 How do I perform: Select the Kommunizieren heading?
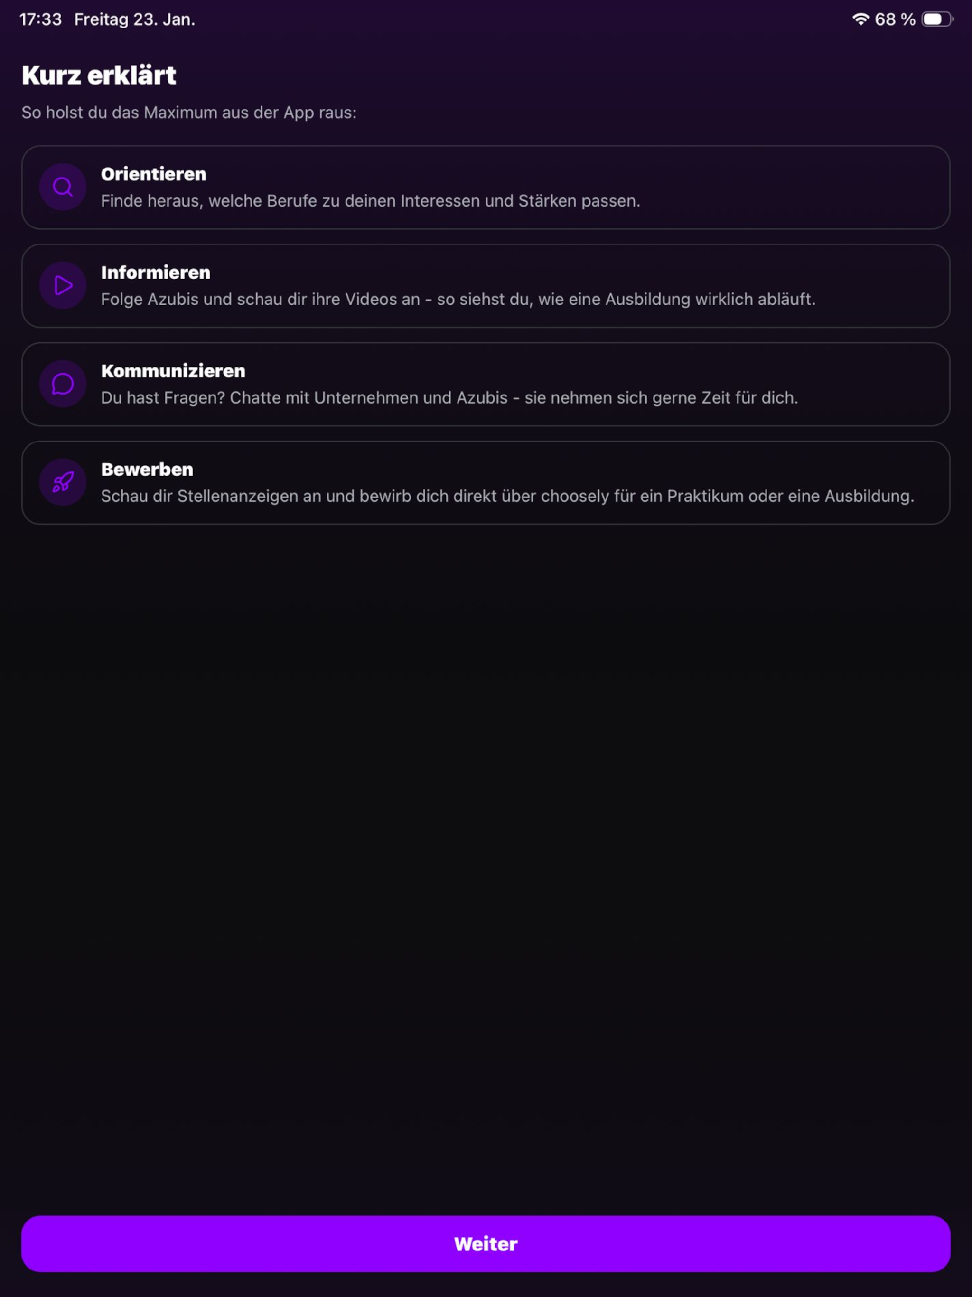point(173,371)
